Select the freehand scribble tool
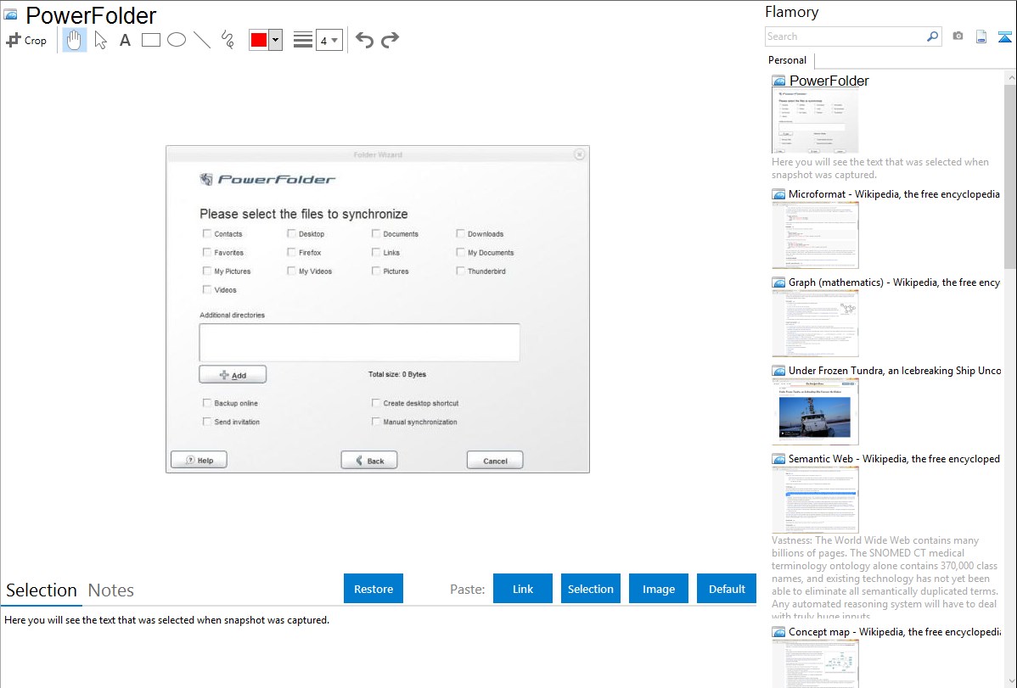The width and height of the screenshot is (1017, 688). (x=228, y=40)
